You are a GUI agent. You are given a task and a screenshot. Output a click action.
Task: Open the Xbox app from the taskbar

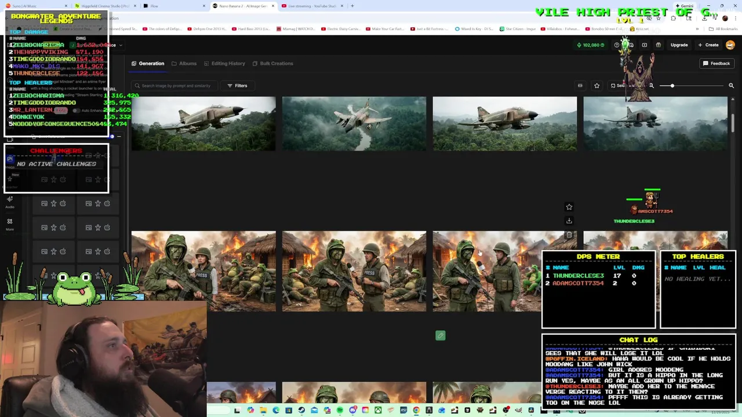coord(378,410)
